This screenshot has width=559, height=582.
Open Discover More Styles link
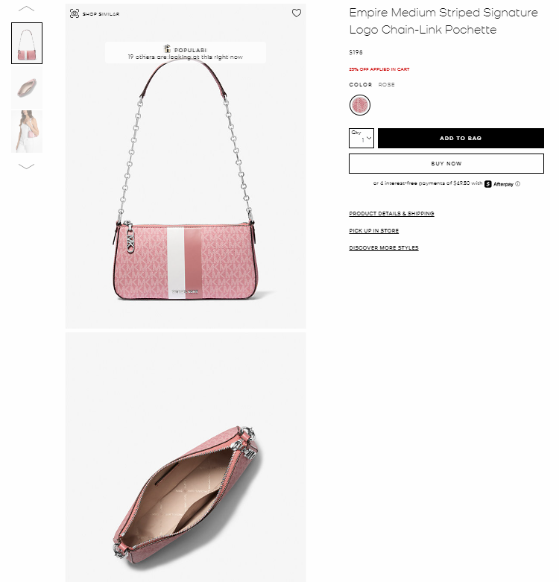click(x=384, y=247)
